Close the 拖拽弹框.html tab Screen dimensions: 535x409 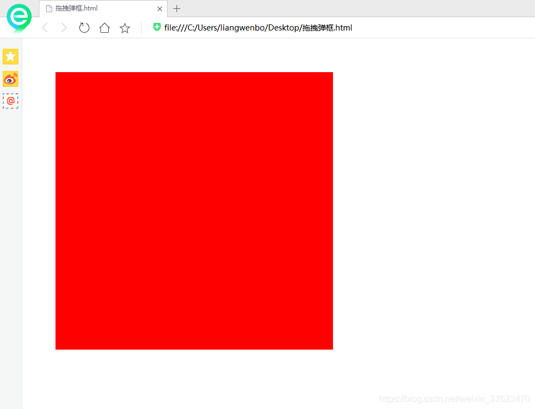160,9
